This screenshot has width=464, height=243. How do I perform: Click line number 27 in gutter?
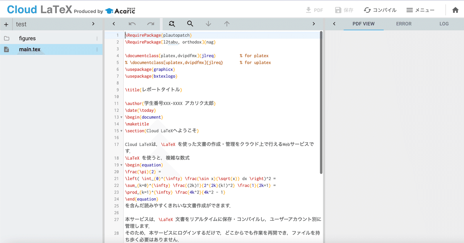click(116, 219)
